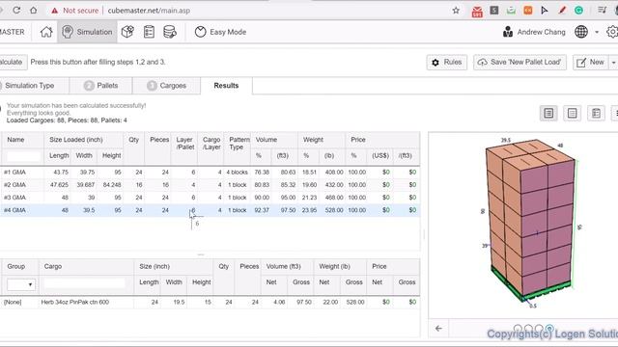Select the second plain list view icon
618x347 pixels.
(x=572, y=114)
